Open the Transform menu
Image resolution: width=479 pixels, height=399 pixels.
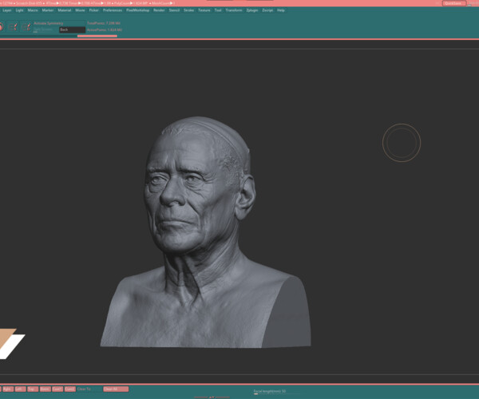(x=234, y=10)
